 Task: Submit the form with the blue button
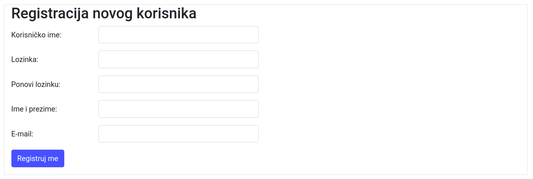click(38, 158)
